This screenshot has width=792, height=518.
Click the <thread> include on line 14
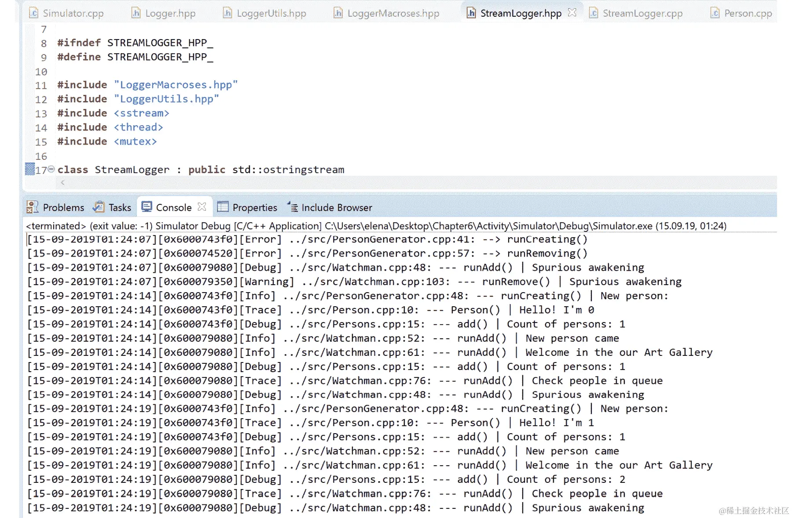coord(138,127)
